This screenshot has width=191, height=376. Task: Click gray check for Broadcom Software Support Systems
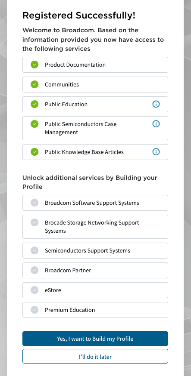click(x=34, y=203)
